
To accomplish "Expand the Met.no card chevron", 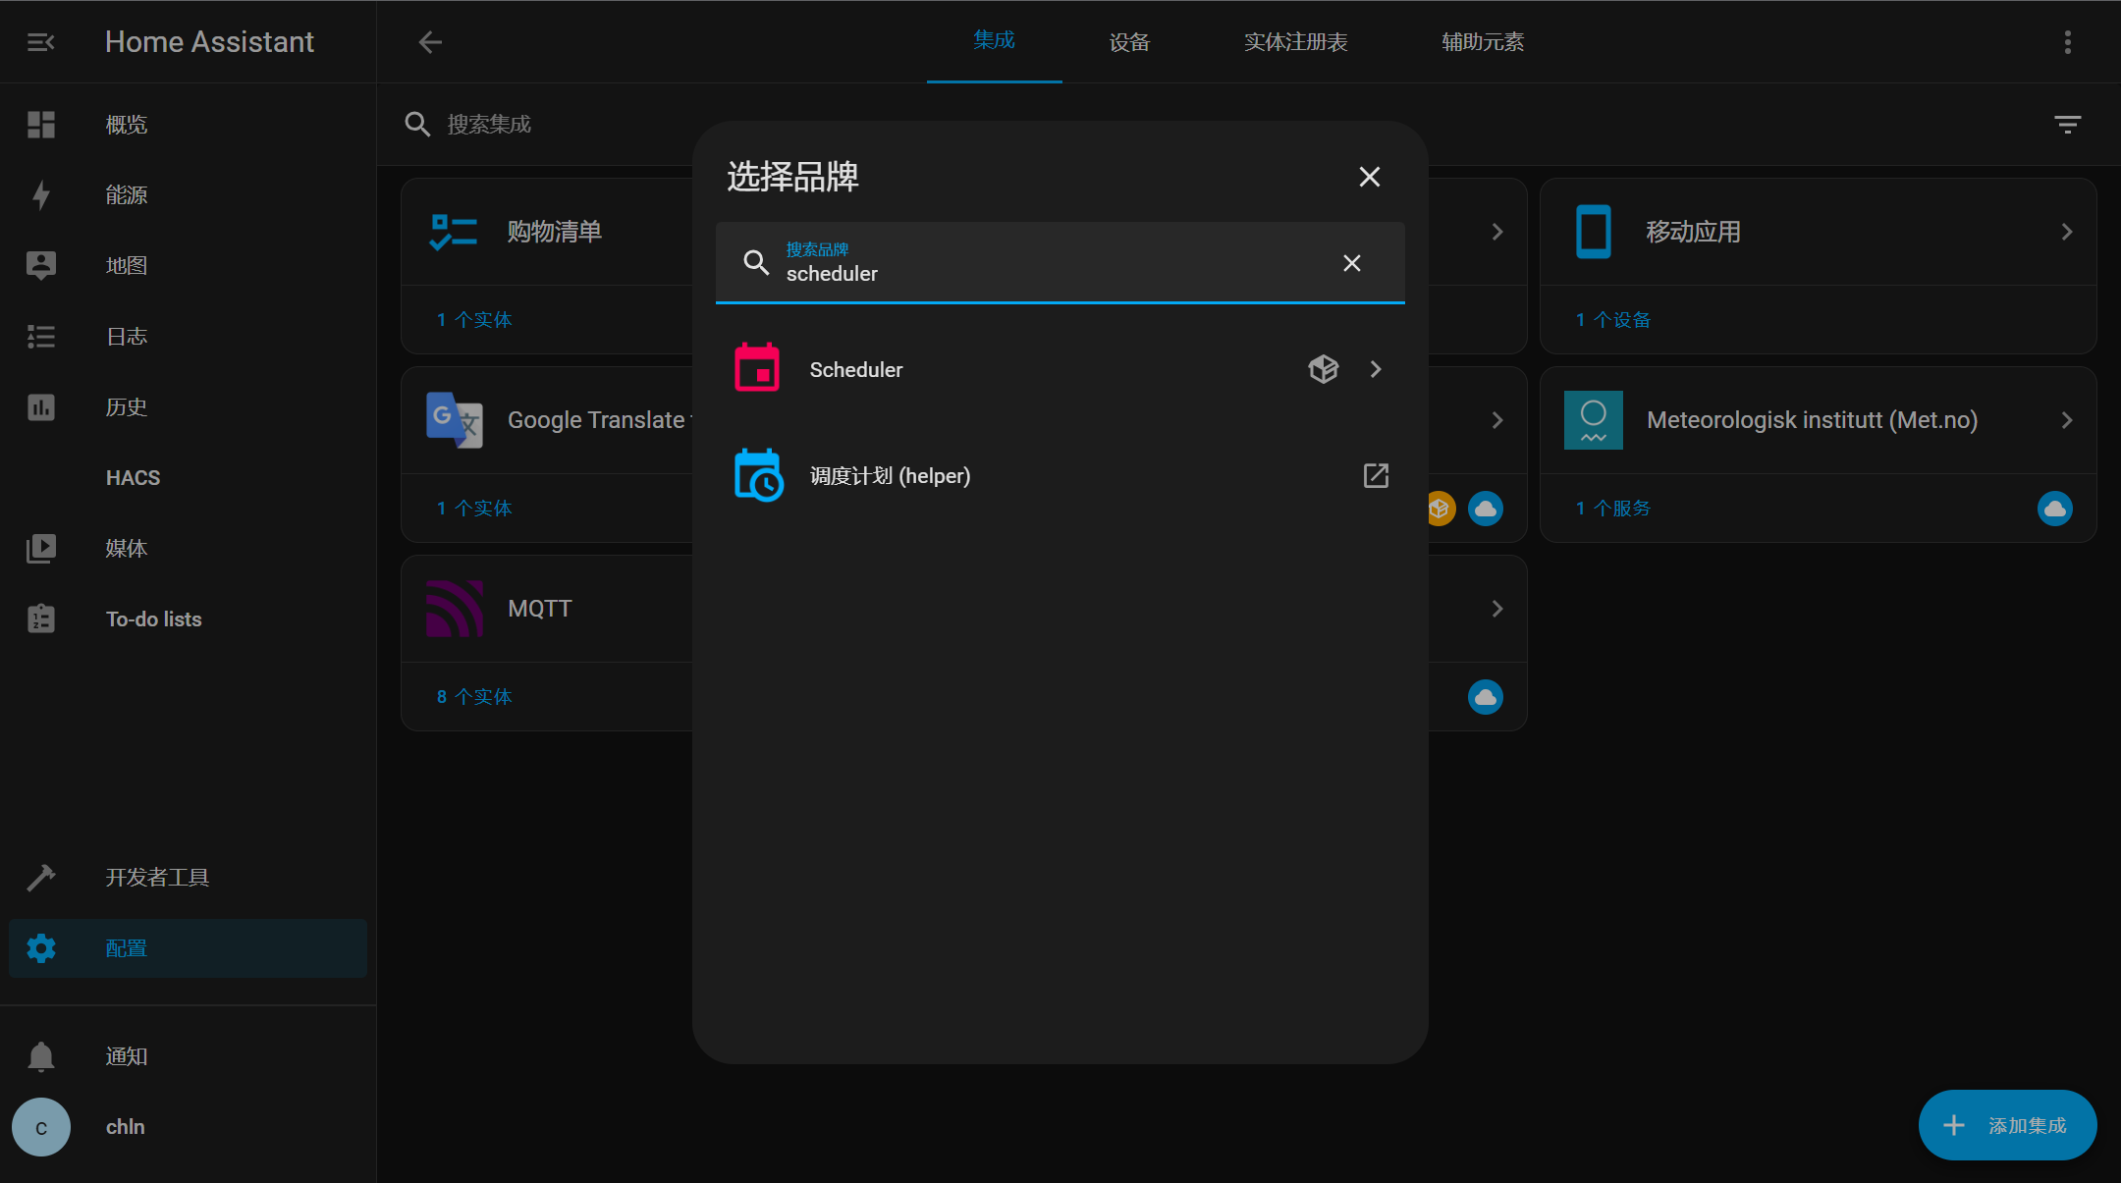I will pyautogui.click(x=2066, y=420).
